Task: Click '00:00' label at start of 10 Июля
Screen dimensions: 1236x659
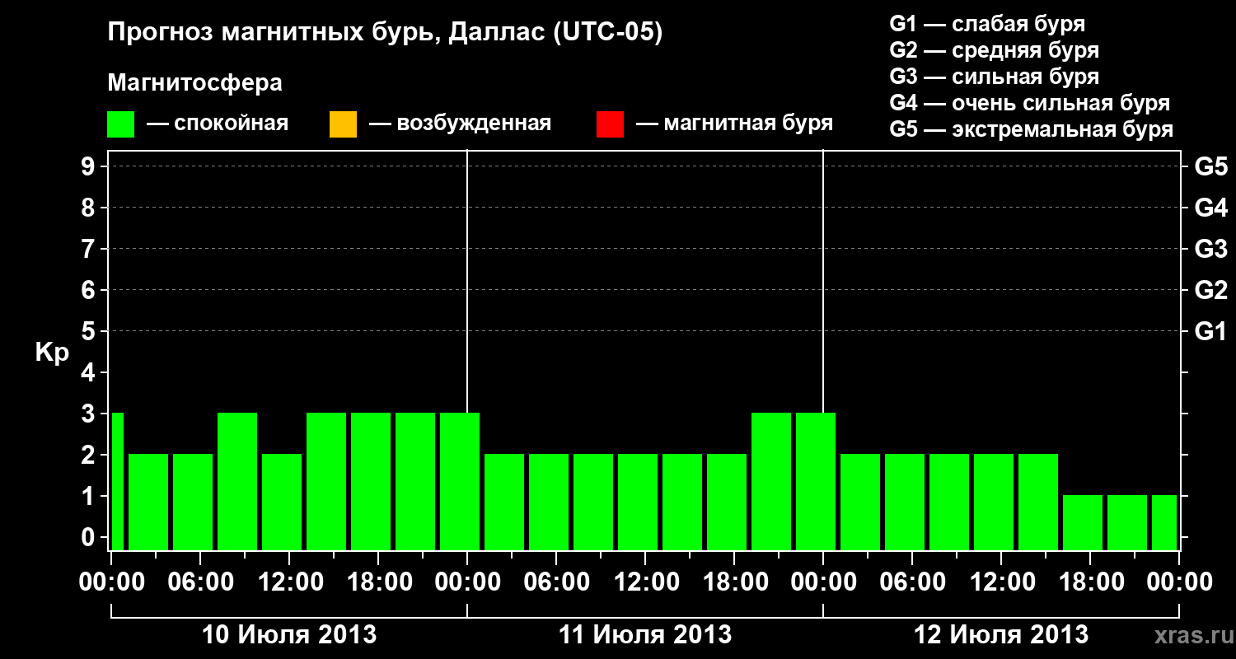Action: (x=111, y=582)
